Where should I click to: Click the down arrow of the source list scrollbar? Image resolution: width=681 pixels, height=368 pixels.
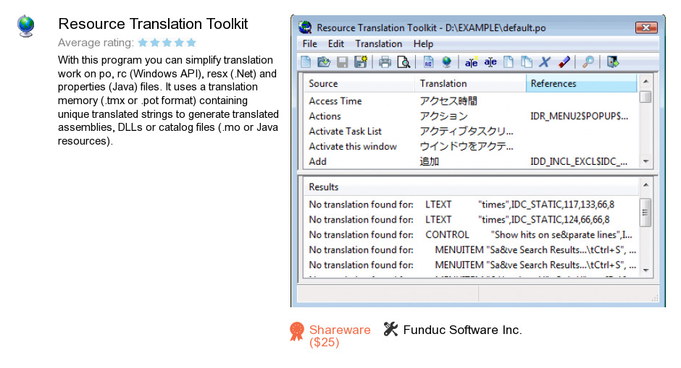coord(646,161)
